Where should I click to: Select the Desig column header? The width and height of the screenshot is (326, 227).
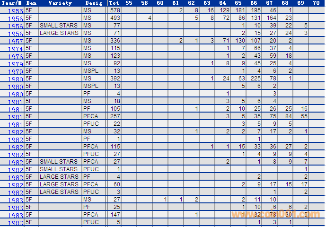click(94, 3)
